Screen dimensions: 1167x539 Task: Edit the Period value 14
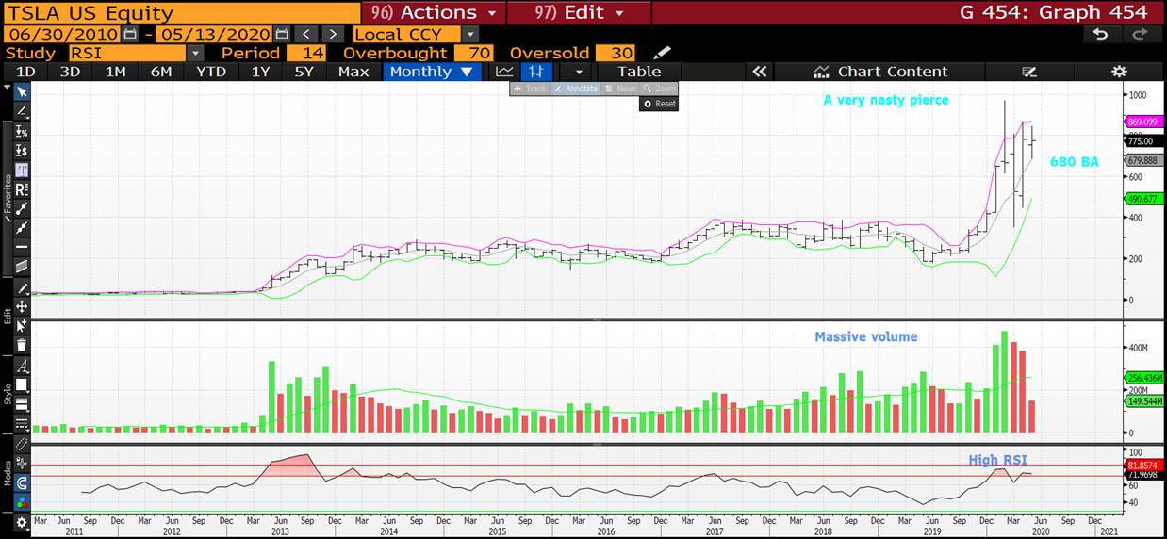pyautogui.click(x=307, y=53)
